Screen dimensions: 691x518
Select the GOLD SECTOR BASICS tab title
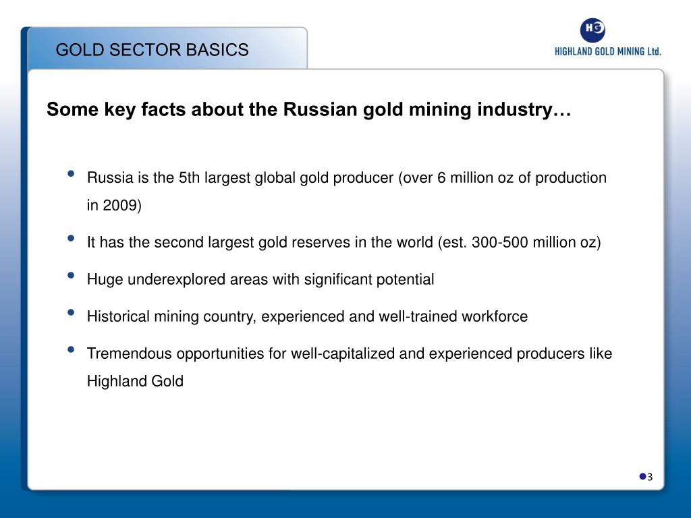click(x=152, y=50)
